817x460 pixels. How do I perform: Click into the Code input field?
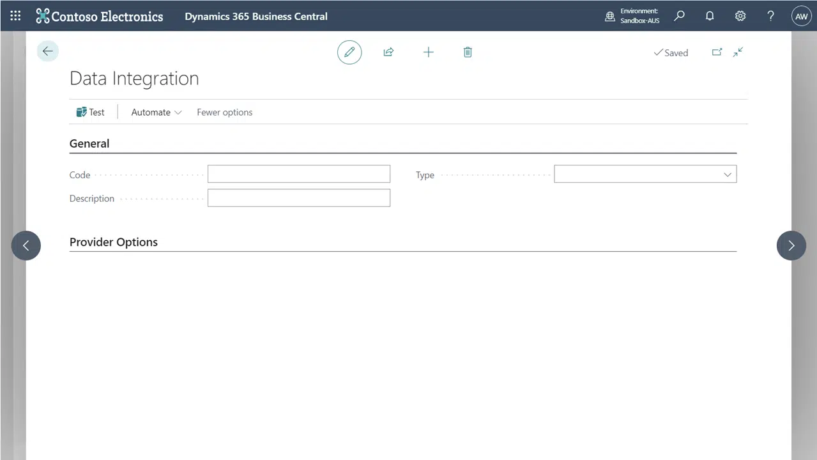(298, 174)
